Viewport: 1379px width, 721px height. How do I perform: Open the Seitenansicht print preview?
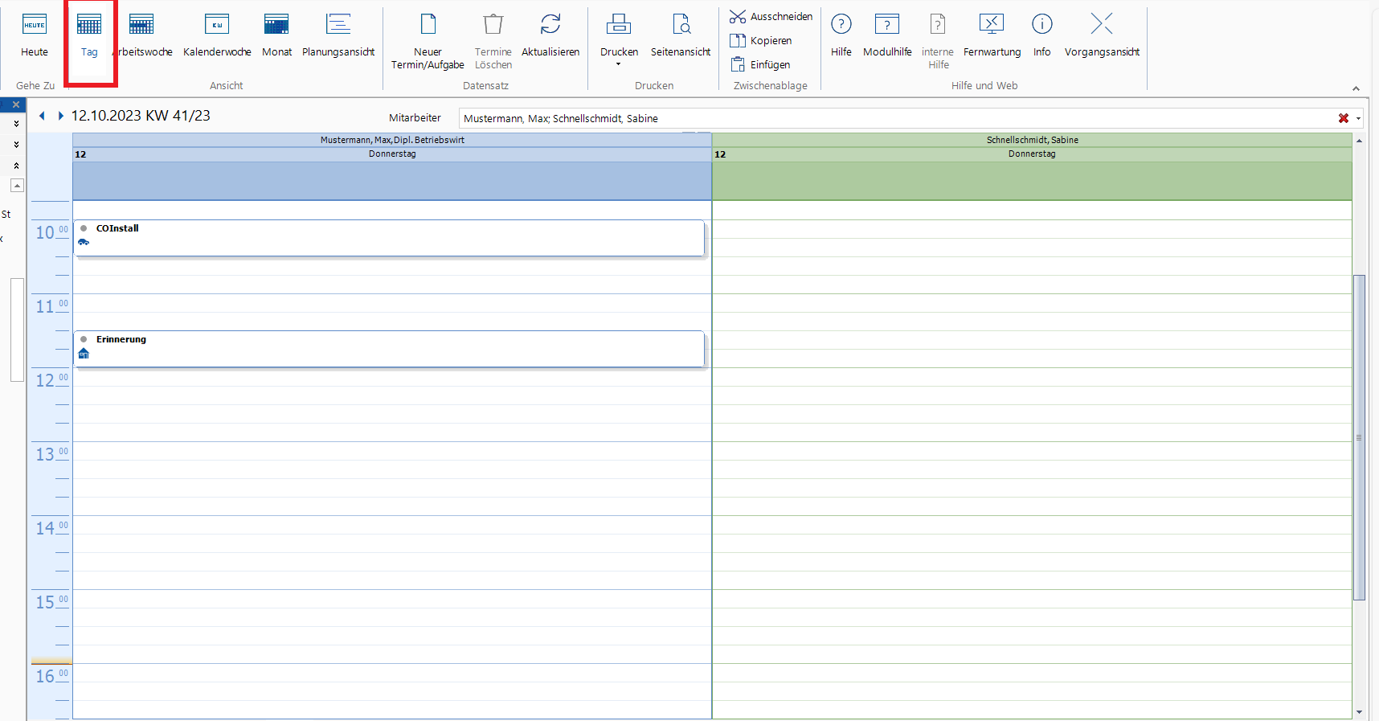681,35
